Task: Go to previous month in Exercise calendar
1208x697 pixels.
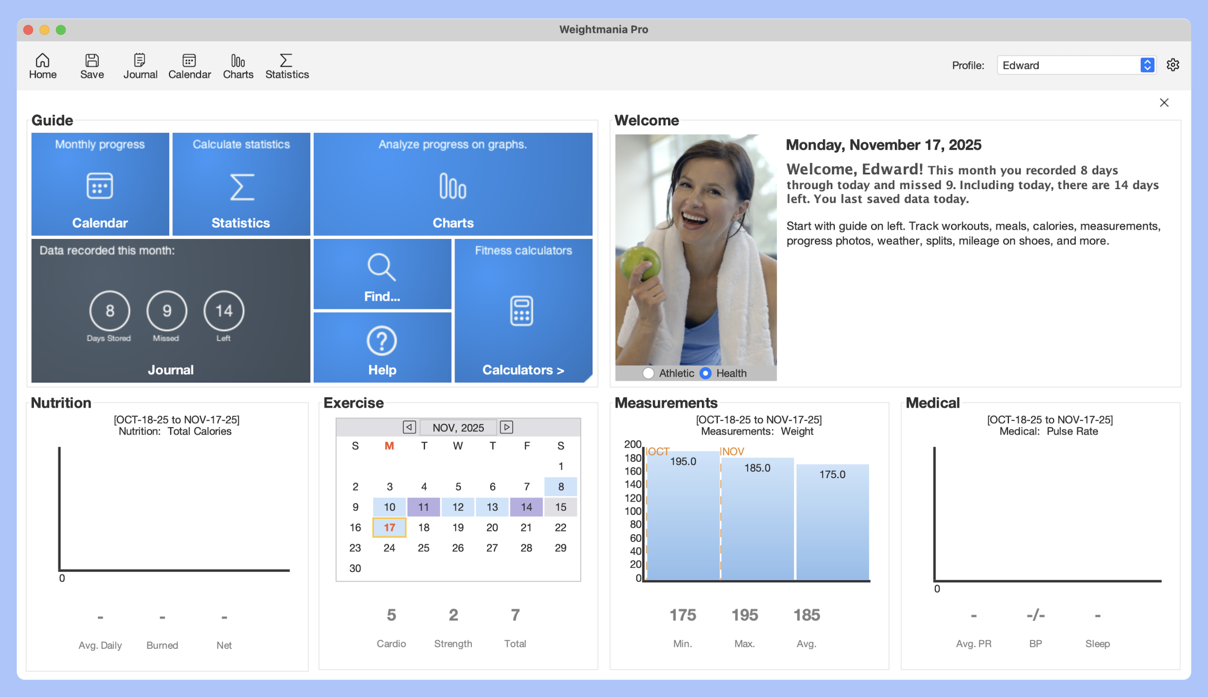Action: (x=409, y=427)
